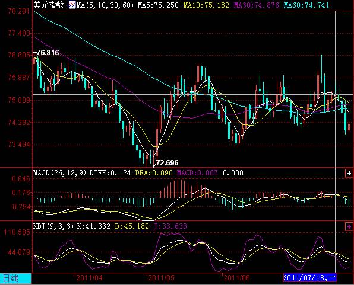
Task: Click the 2011/06 timeline marker
Action: 236,278
